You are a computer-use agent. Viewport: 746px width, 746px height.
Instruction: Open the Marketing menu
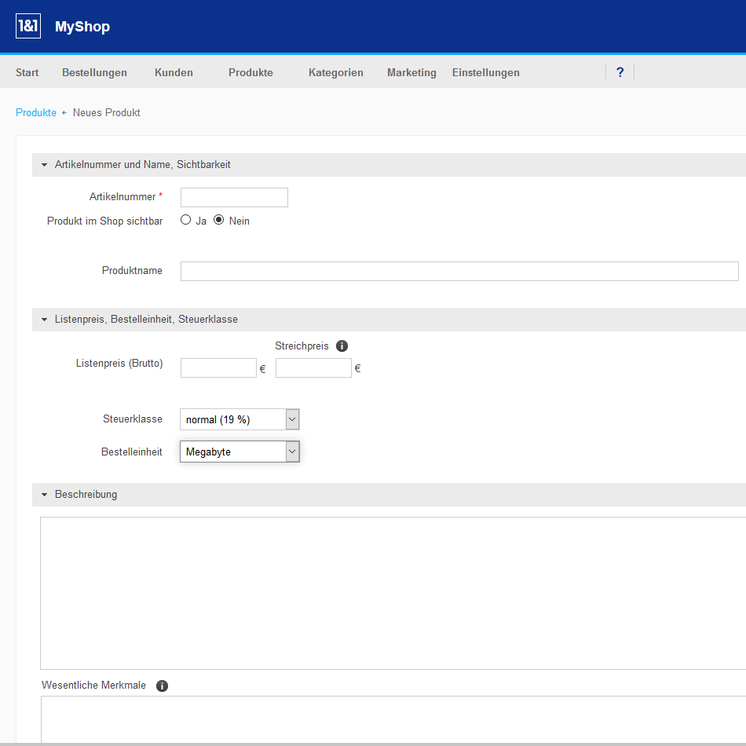pyautogui.click(x=411, y=72)
